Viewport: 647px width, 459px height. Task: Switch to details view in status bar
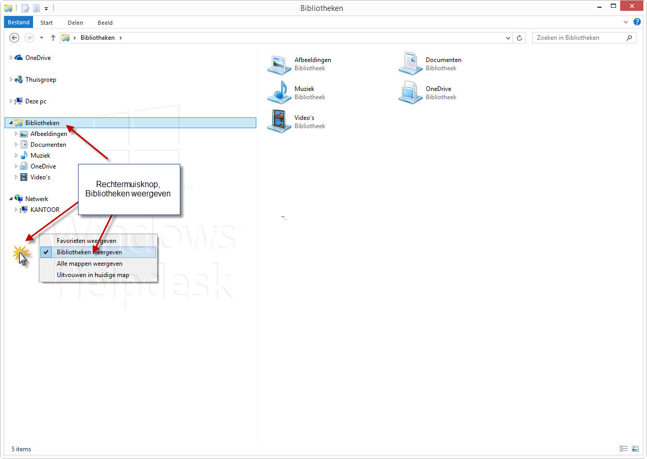624,449
